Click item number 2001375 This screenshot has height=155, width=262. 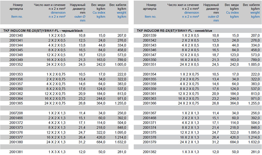[150, 132]
